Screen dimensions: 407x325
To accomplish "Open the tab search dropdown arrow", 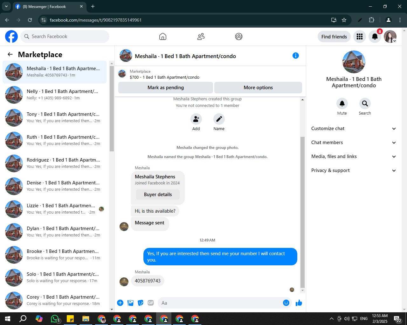I will (x=6, y=6).
